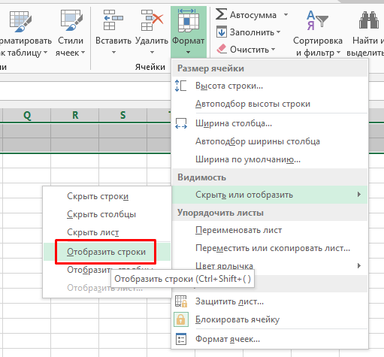Click the Format as Table icon
The height and width of the screenshot is (357, 384).
click(x=20, y=22)
